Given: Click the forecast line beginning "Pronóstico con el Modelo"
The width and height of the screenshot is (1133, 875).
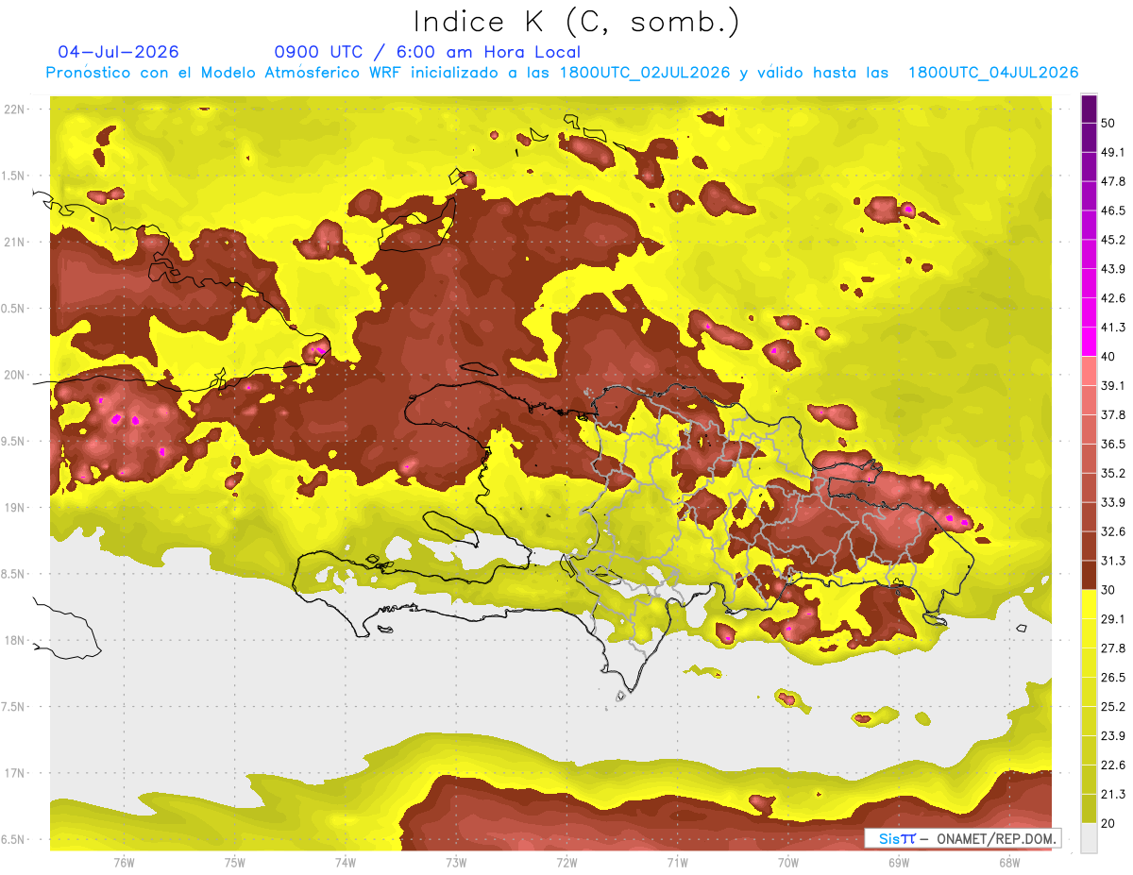Looking at the screenshot, I should coord(562,73).
